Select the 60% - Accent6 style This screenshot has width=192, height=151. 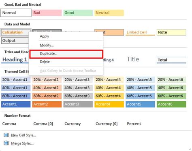pyautogui.click(x=171, y=96)
